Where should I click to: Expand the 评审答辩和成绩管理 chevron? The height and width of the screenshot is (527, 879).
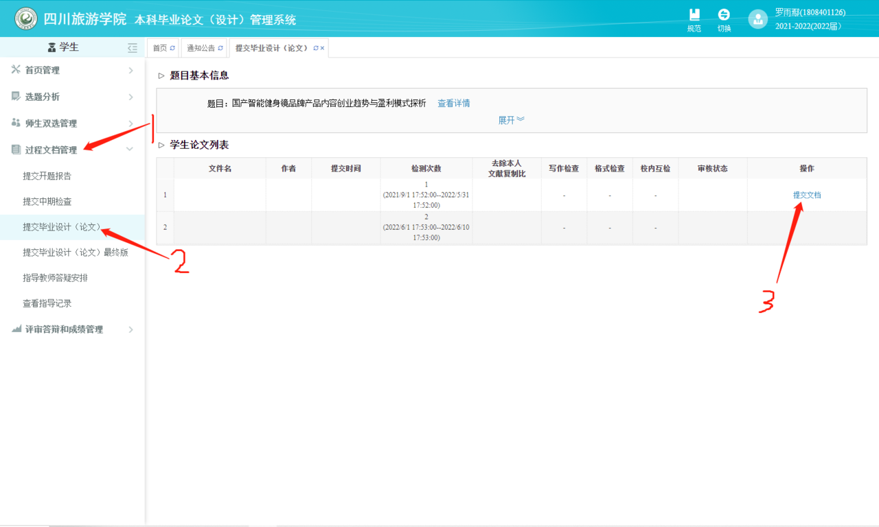coord(130,329)
